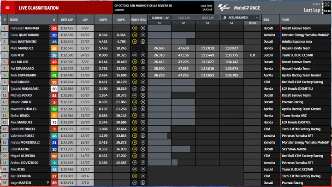Click Joan Mir's front medium tyre icon
332x187 pixels.
135,55
